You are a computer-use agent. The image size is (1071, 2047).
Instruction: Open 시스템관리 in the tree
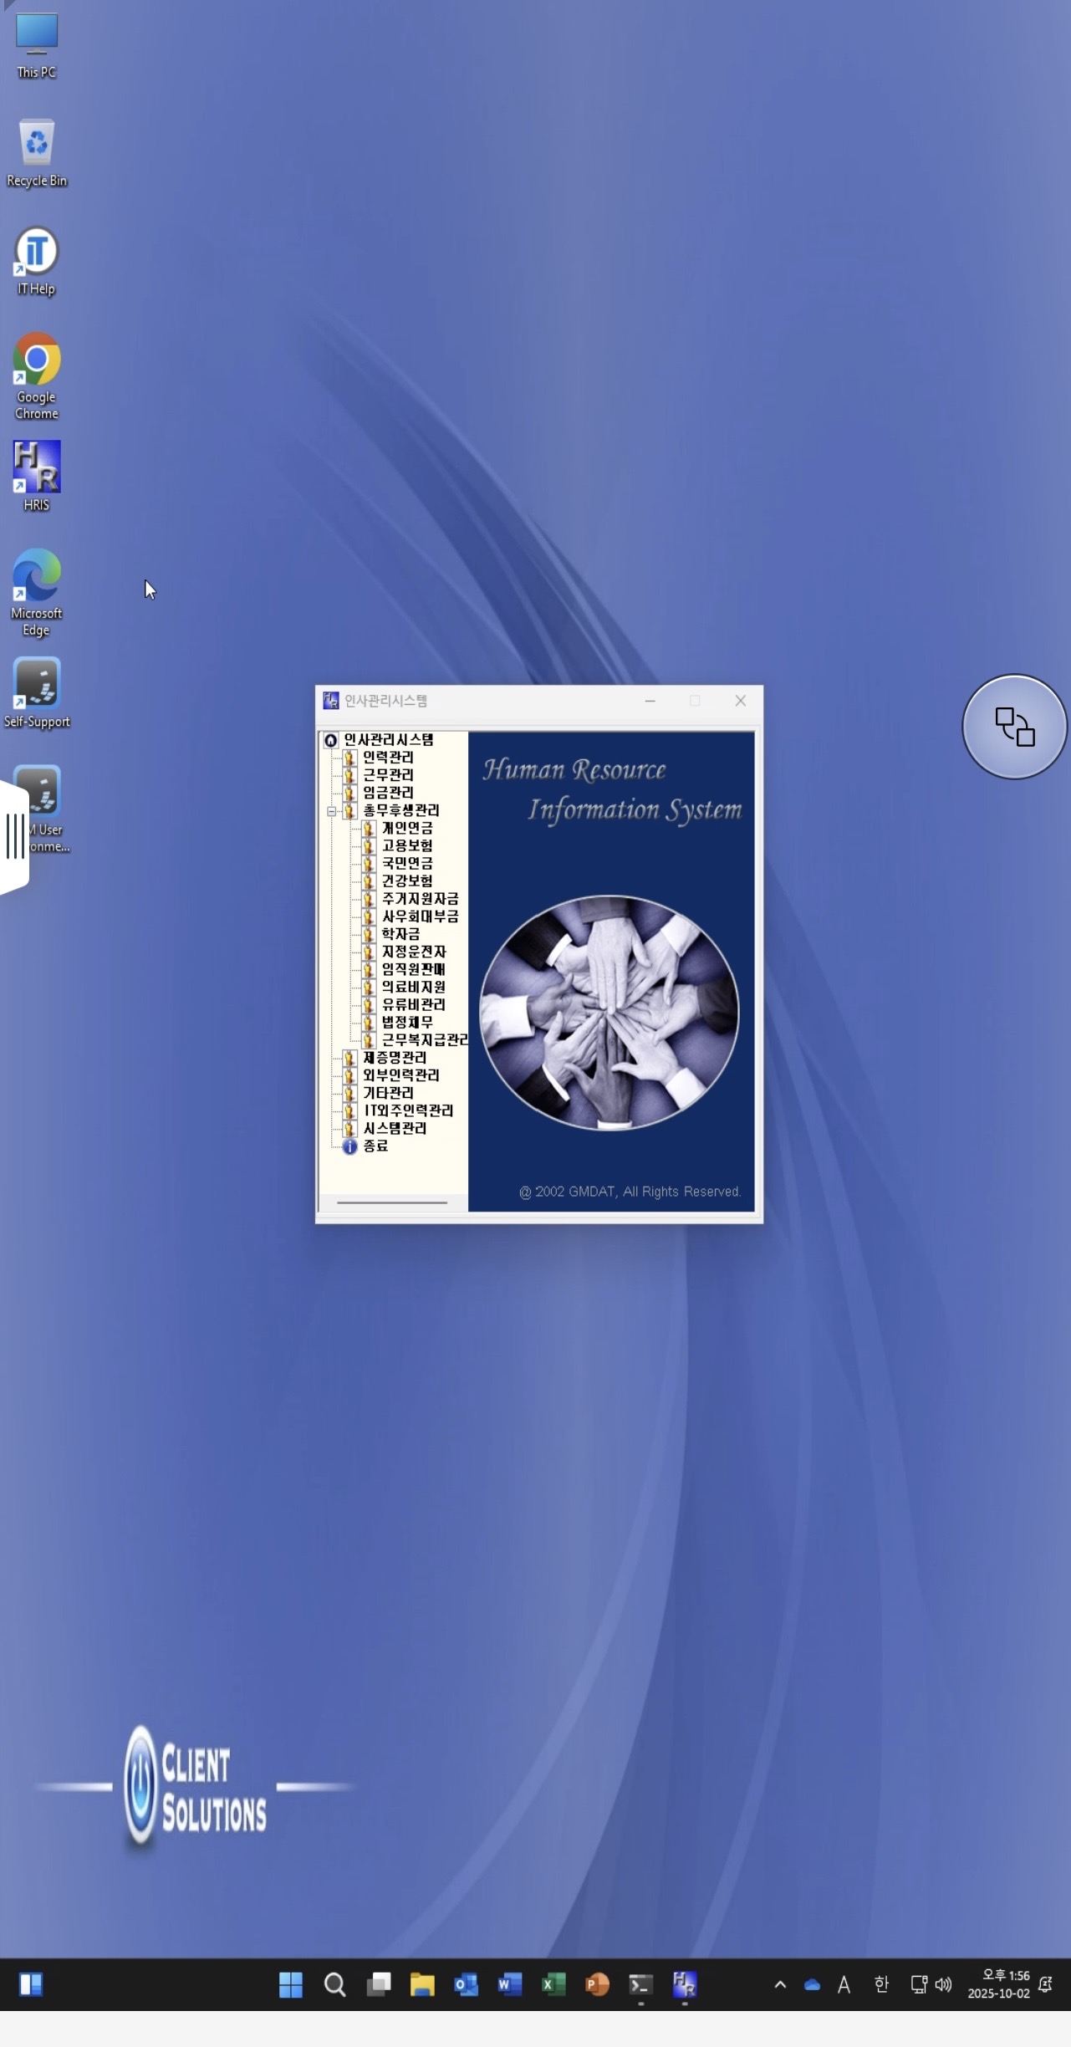click(x=394, y=1129)
